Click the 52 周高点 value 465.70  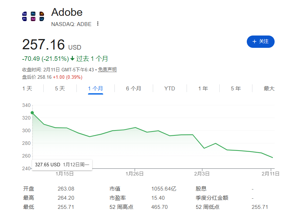[159, 207]
